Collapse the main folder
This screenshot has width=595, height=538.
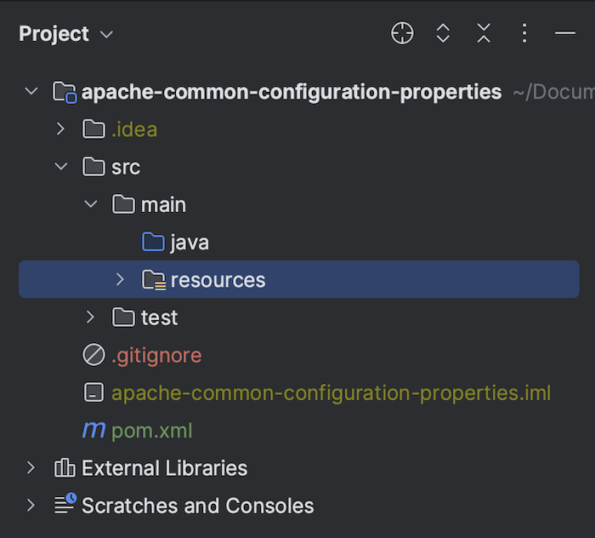[91, 204]
